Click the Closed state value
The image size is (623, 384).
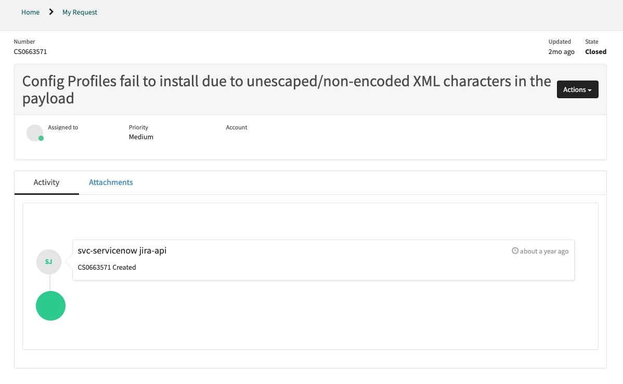pos(595,51)
